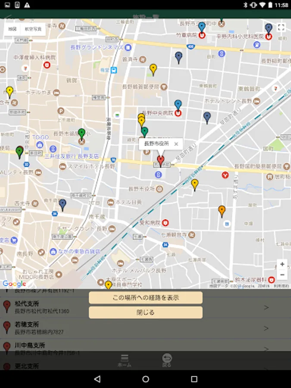
Task: Open the 松代支所 list row
Action: (x=146, y=307)
